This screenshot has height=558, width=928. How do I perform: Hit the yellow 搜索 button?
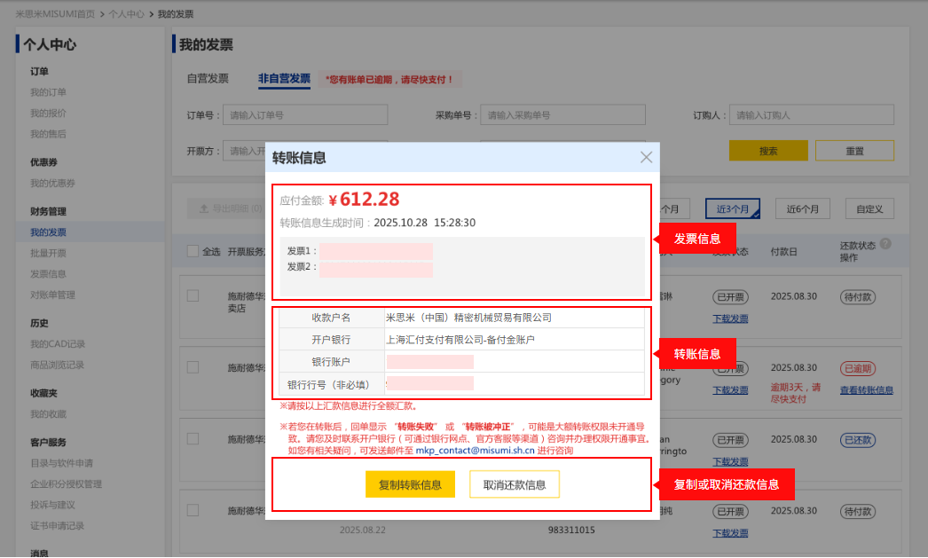(x=768, y=151)
